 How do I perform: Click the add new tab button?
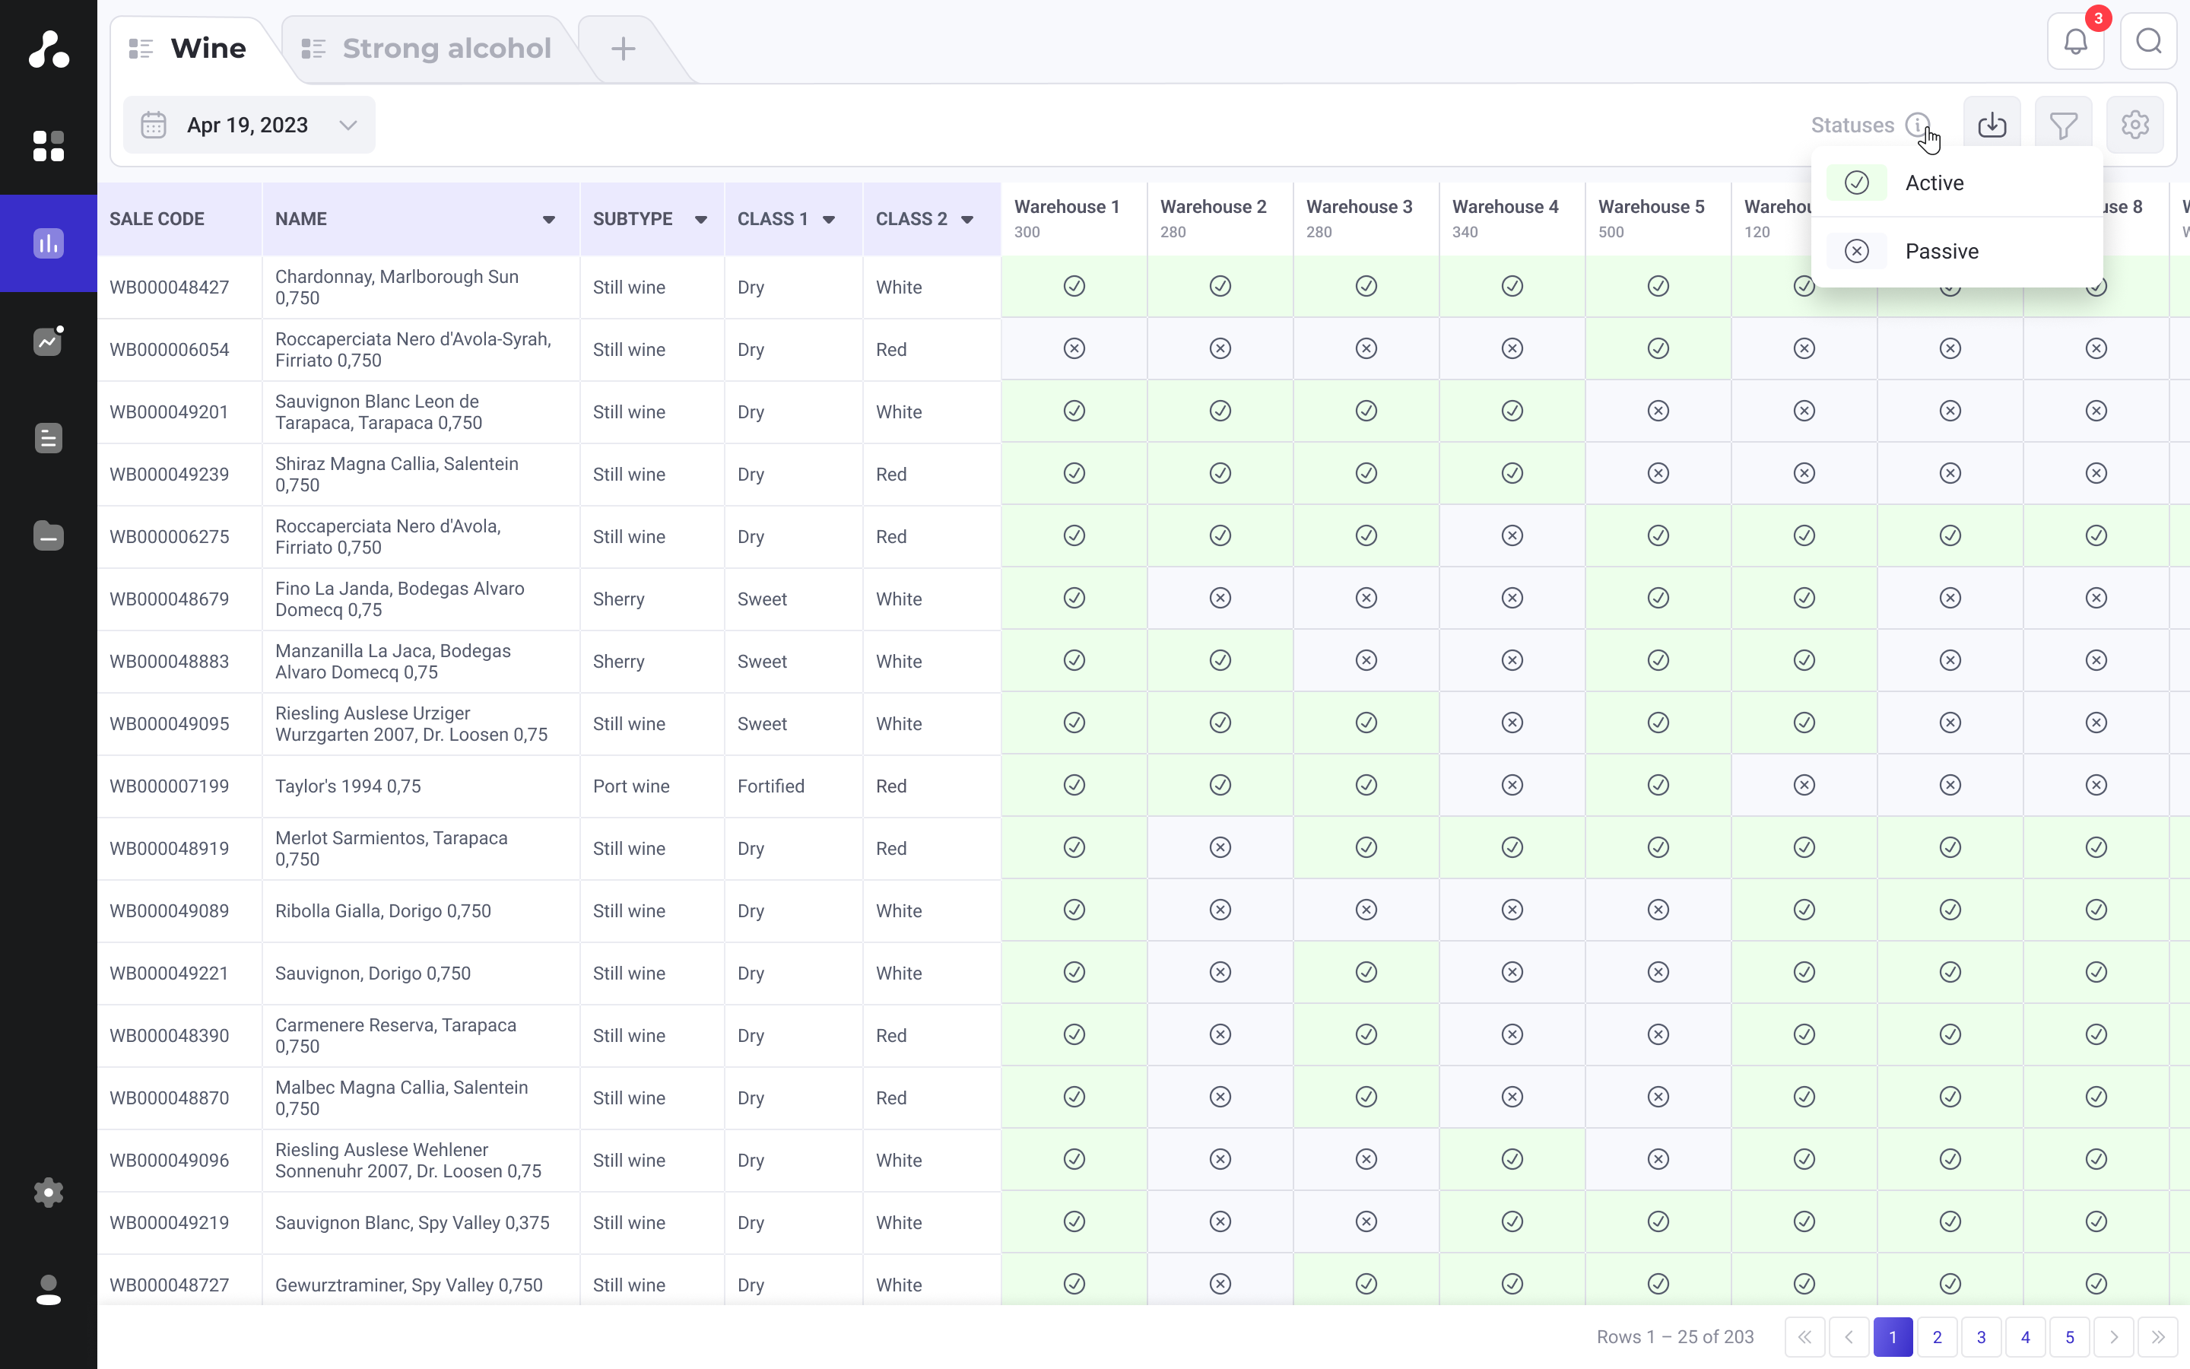[623, 47]
